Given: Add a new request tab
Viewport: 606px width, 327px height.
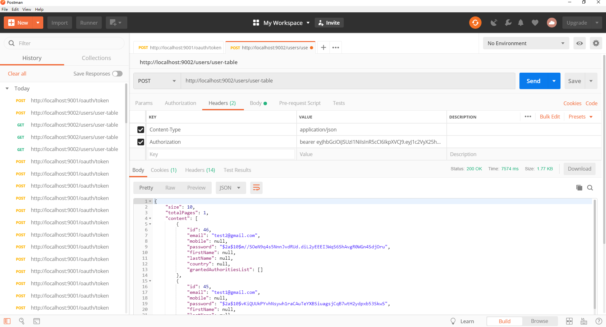Looking at the screenshot, I should pyautogui.click(x=323, y=47).
